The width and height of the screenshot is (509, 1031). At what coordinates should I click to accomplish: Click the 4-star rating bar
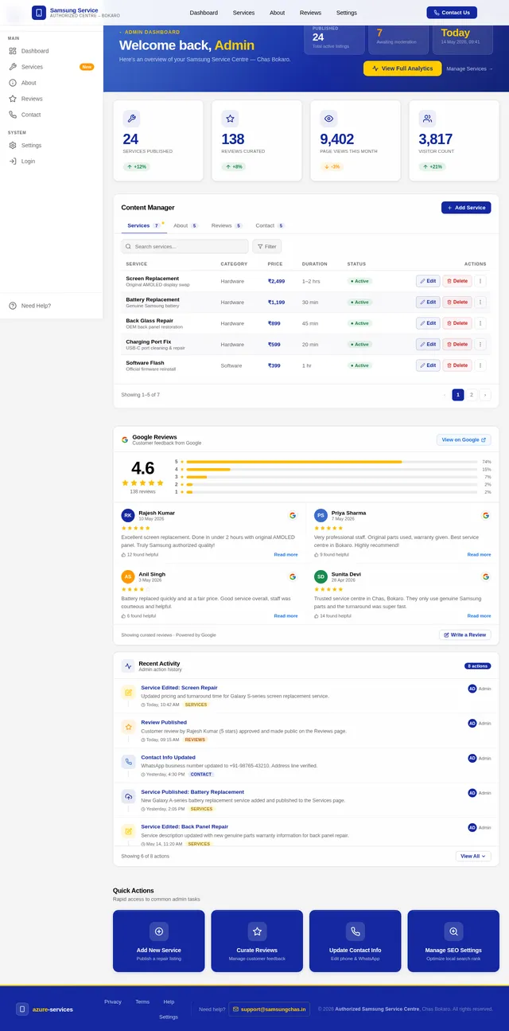click(x=332, y=470)
